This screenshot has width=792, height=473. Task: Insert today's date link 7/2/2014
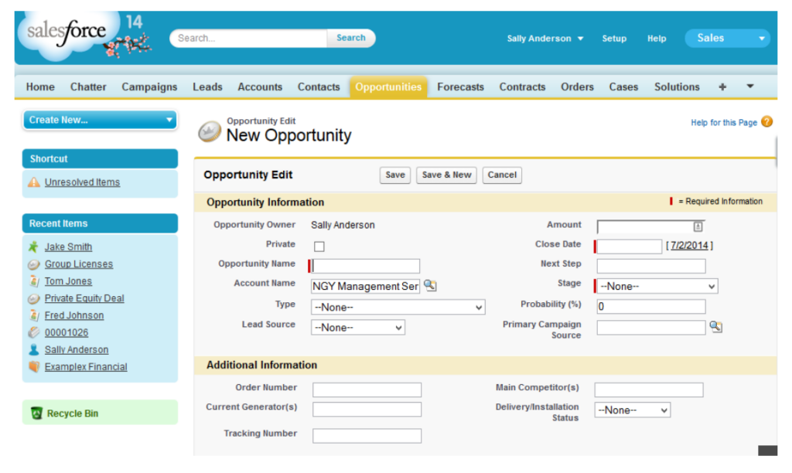(689, 245)
